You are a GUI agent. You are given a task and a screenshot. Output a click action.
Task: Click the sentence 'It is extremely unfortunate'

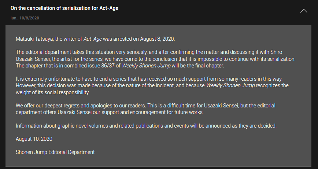click(149, 79)
